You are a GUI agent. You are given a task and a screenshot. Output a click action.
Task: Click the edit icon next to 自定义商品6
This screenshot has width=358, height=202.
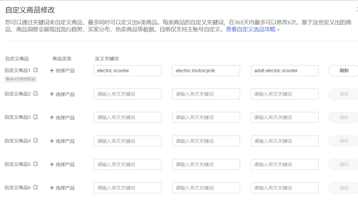click(x=35, y=187)
